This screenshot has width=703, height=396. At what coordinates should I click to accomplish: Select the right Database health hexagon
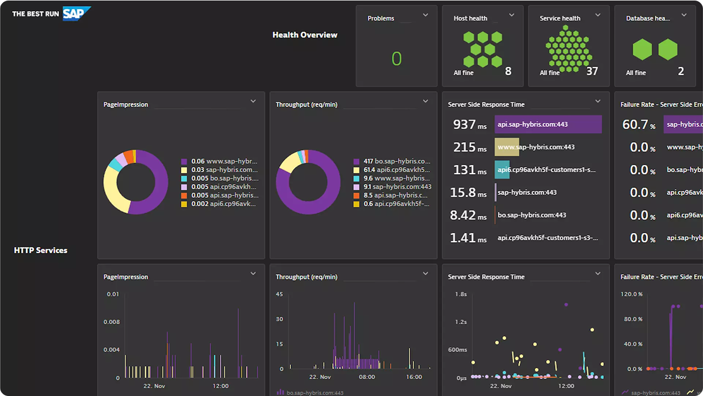tap(668, 50)
